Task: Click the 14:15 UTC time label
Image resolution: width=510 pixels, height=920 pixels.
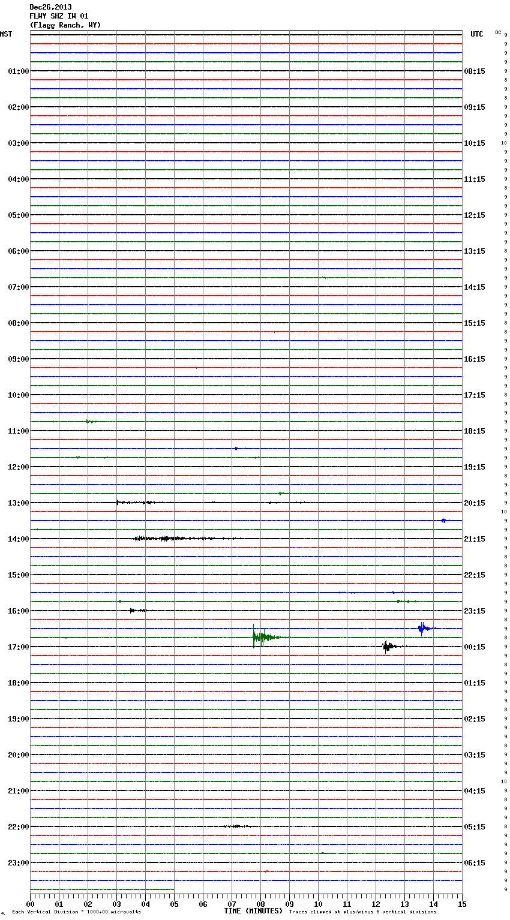Action: tap(475, 287)
